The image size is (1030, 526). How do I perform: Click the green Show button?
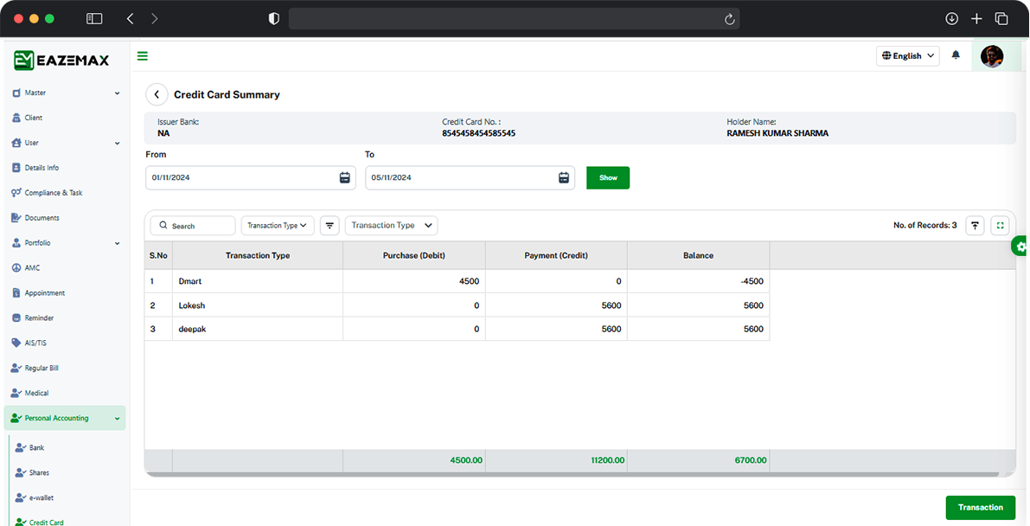tap(608, 177)
